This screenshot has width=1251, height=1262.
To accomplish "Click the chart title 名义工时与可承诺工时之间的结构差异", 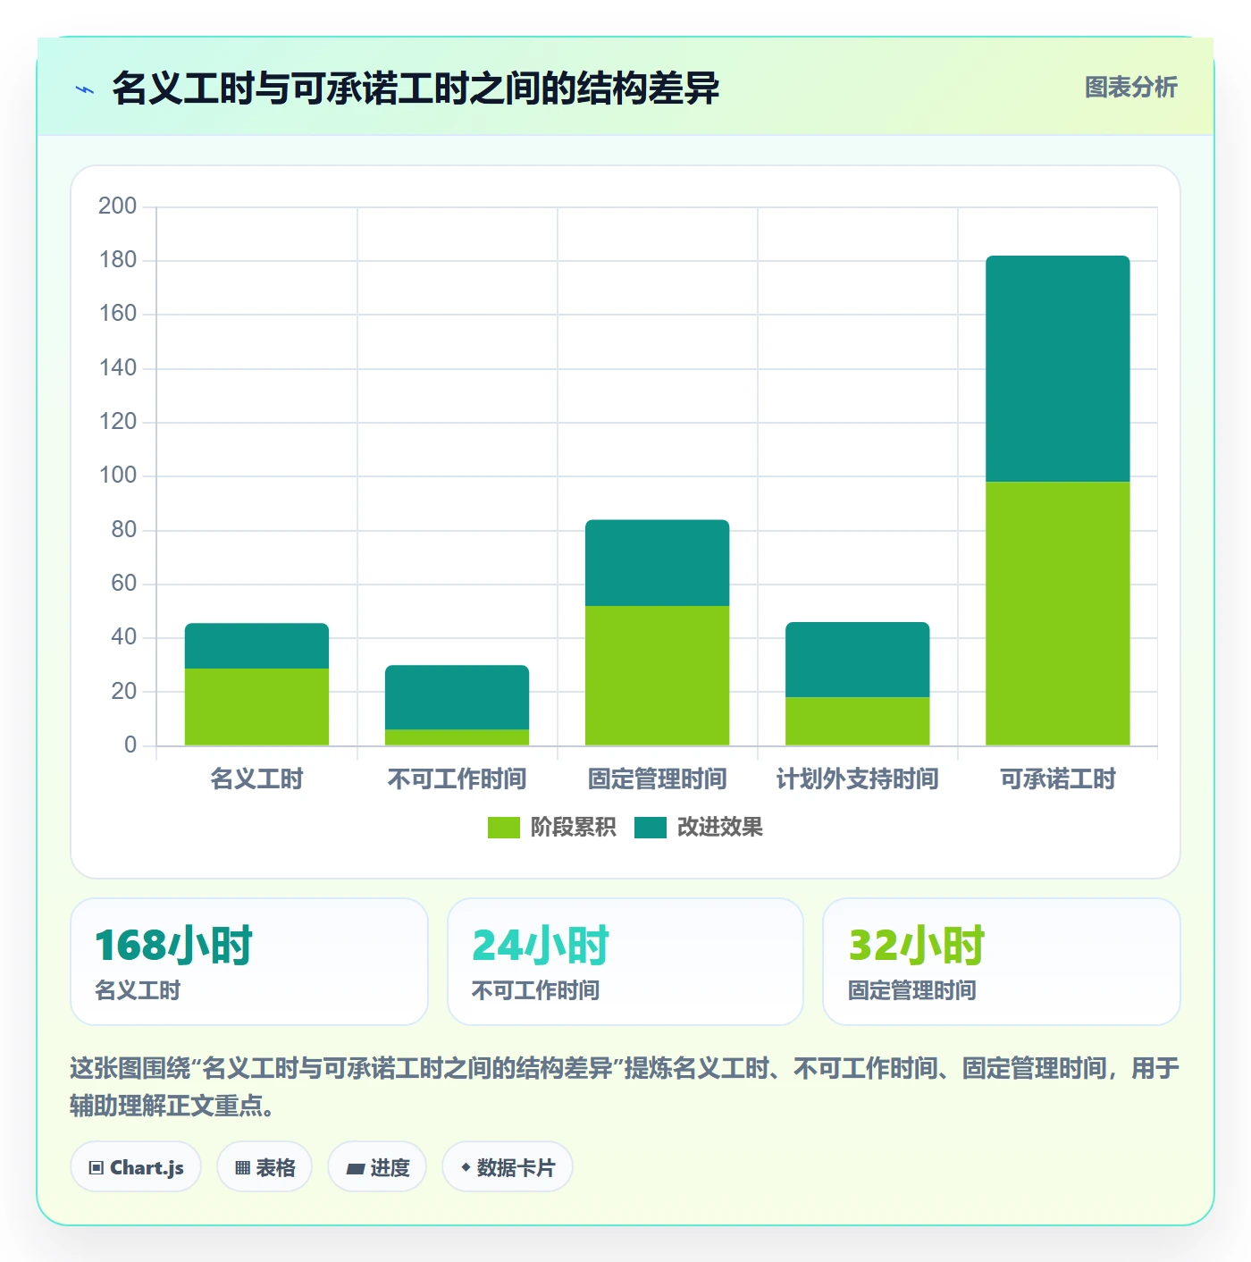I will click(416, 88).
